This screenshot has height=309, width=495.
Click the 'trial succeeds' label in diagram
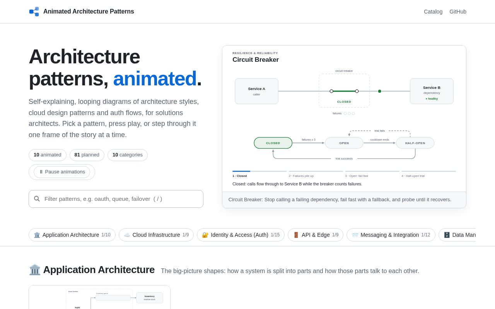[x=344, y=158]
